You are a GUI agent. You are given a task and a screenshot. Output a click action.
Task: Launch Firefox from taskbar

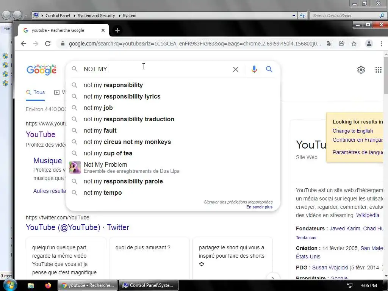(x=48, y=285)
